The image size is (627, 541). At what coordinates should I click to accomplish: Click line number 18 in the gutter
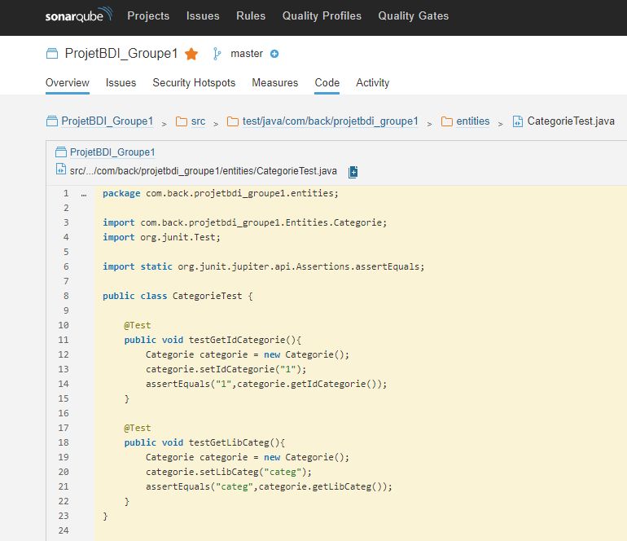[64, 442]
